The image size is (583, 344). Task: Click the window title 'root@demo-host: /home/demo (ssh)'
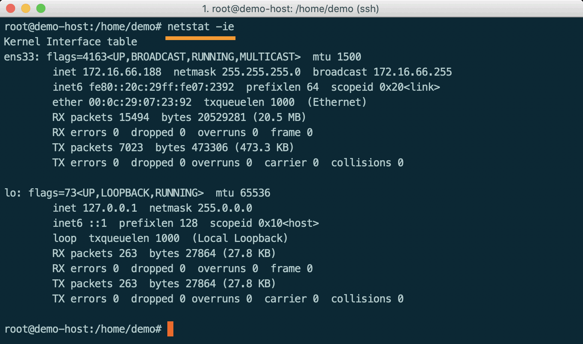291,9
